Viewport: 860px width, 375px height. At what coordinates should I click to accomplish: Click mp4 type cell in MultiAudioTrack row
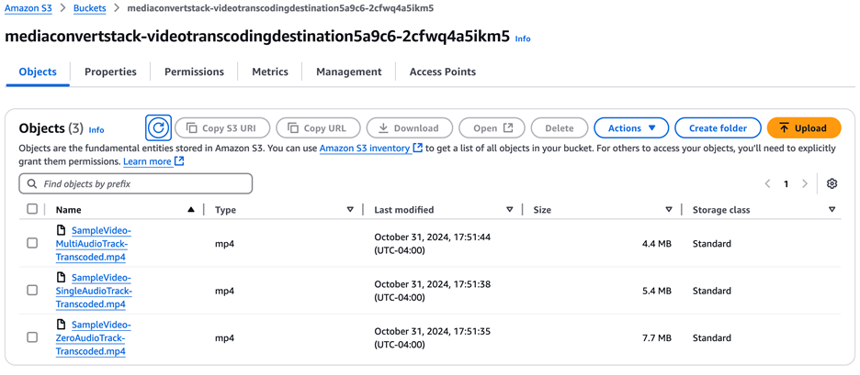pos(224,244)
